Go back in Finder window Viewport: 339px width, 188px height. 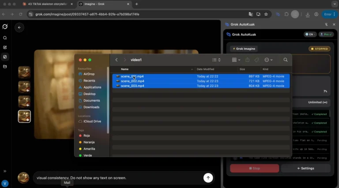[117, 60]
